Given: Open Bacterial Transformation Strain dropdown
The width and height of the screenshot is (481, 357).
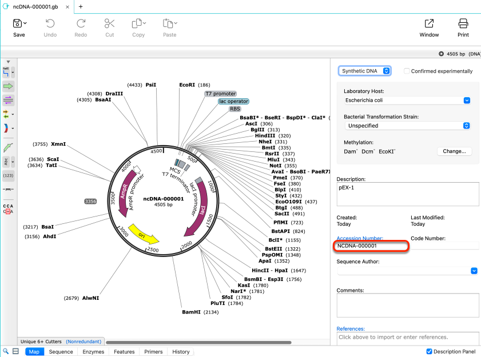Looking at the screenshot, I should pos(407,126).
